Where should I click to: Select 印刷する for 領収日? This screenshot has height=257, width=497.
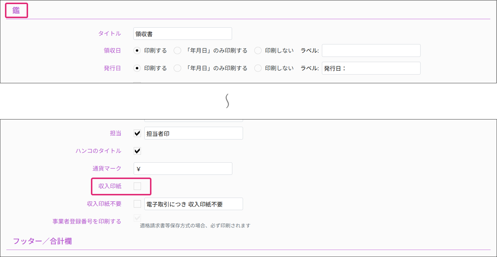137,51
